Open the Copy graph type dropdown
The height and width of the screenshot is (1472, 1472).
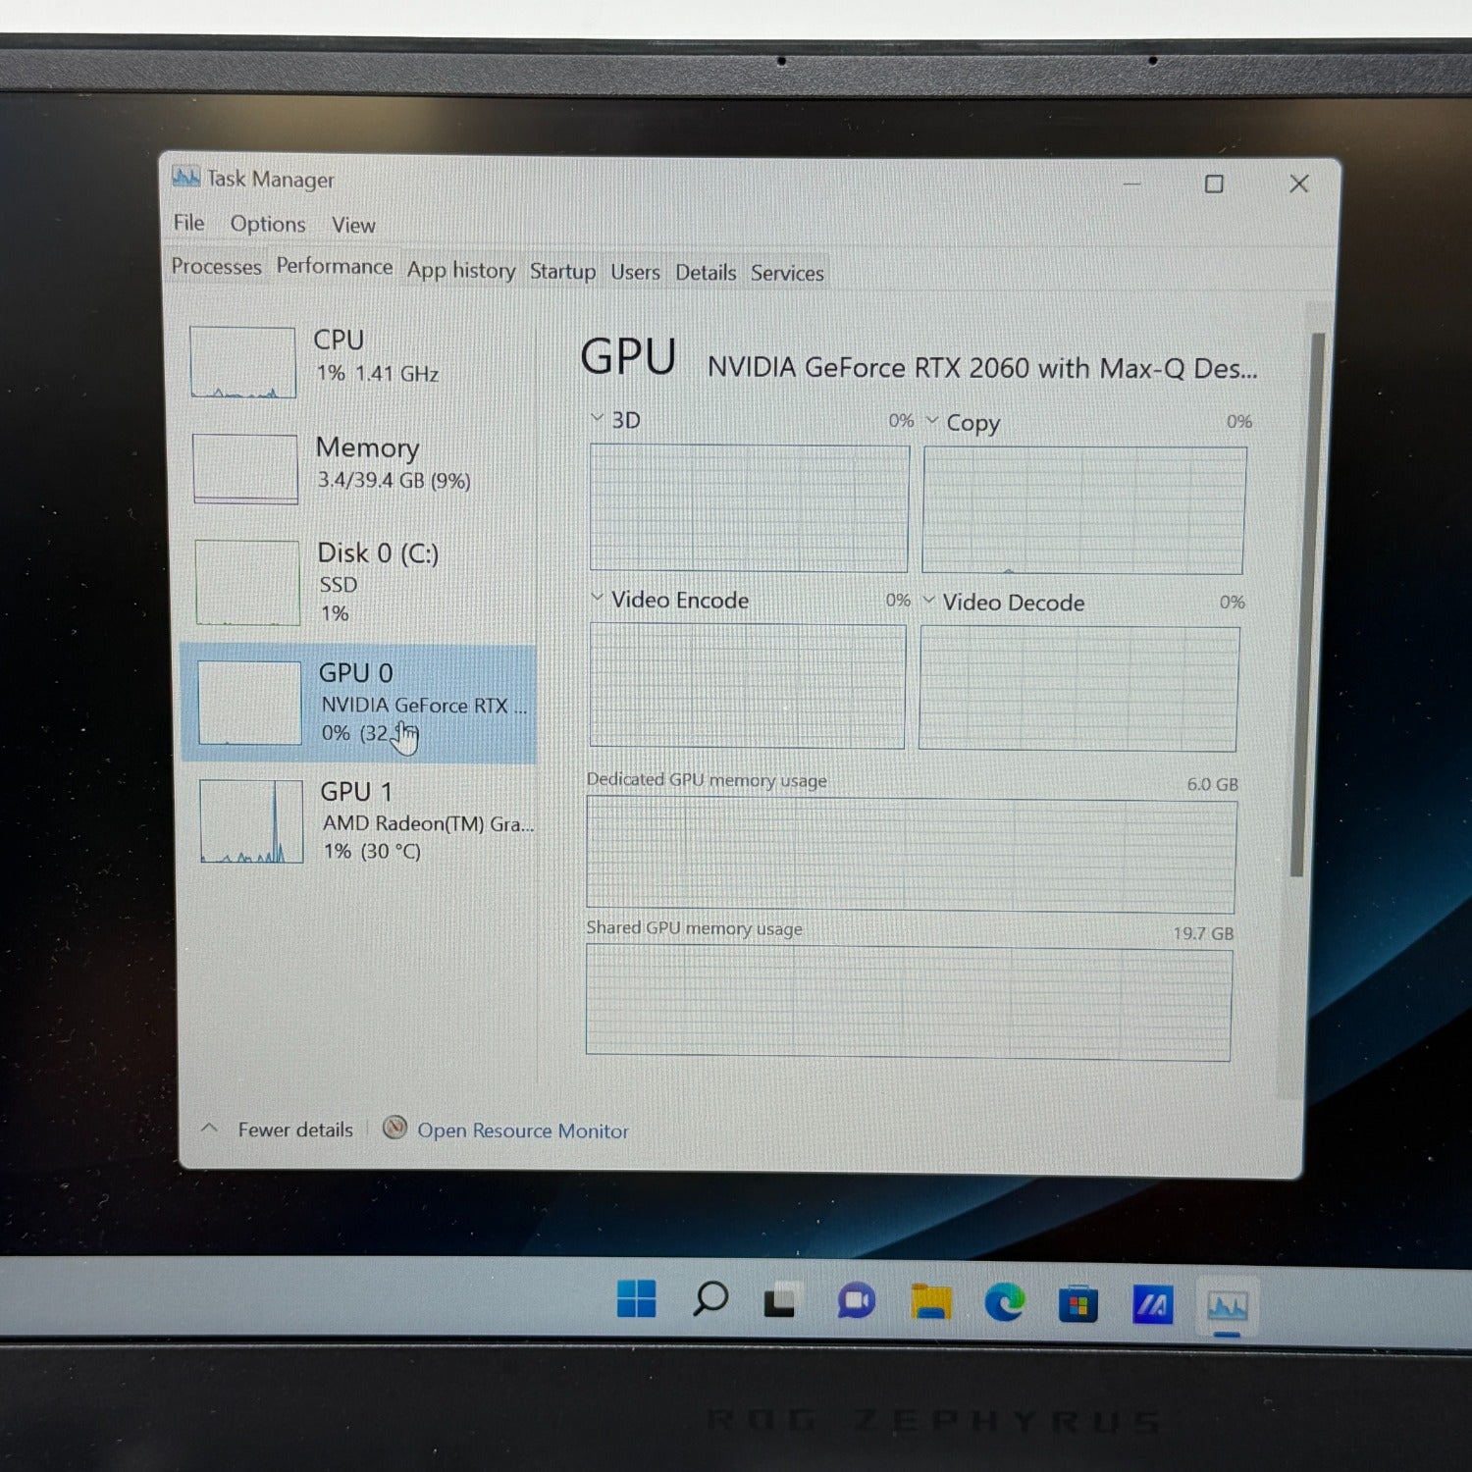point(931,420)
